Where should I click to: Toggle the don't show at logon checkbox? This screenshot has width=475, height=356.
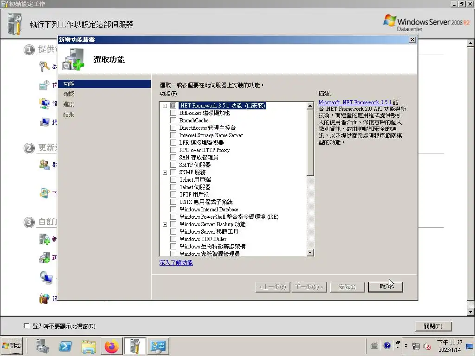[x=26, y=326]
